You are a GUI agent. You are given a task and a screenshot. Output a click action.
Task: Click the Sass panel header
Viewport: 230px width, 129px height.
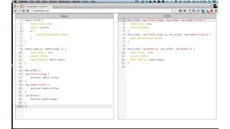(64, 16)
